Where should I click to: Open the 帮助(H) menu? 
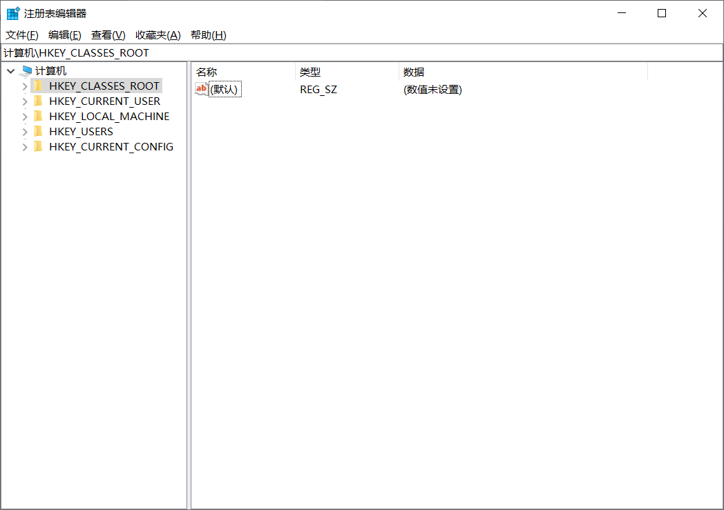[208, 35]
